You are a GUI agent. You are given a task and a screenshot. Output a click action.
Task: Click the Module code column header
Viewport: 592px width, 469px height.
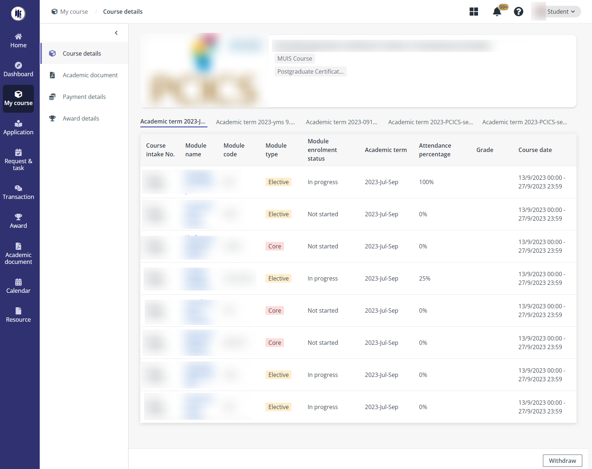(234, 150)
